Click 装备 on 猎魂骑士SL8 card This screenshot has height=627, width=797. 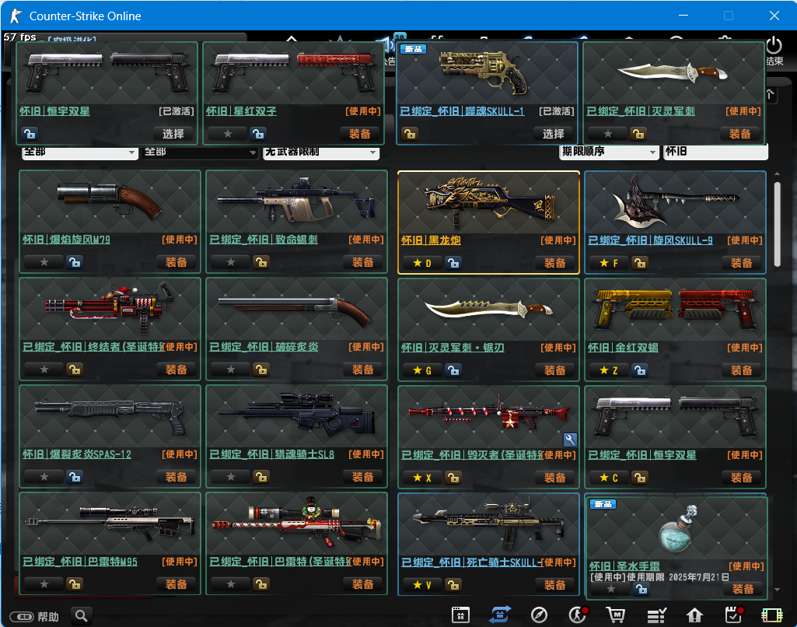click(x=362, y=477)
